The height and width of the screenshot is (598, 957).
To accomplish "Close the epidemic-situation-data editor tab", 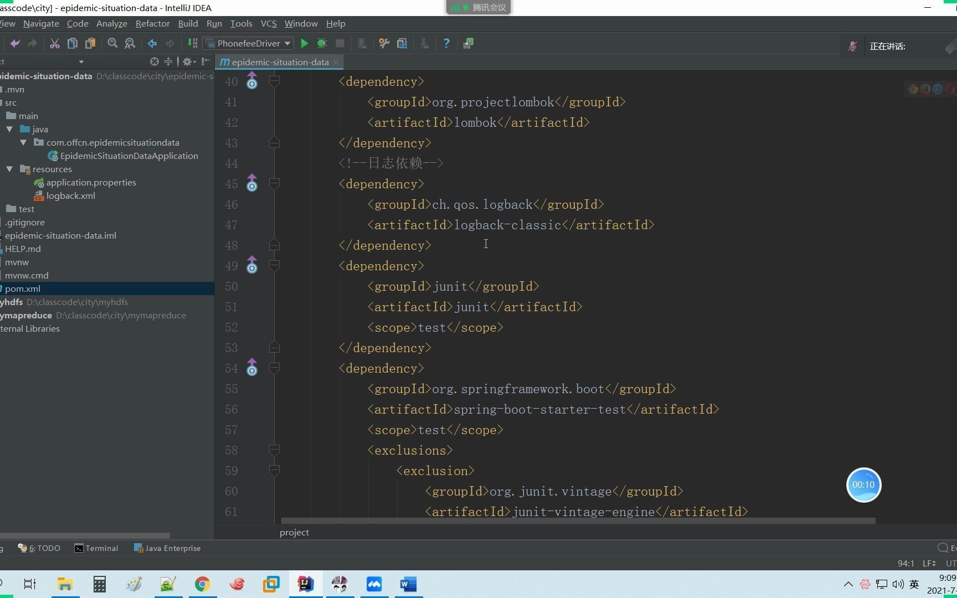I will coord(336,62).
